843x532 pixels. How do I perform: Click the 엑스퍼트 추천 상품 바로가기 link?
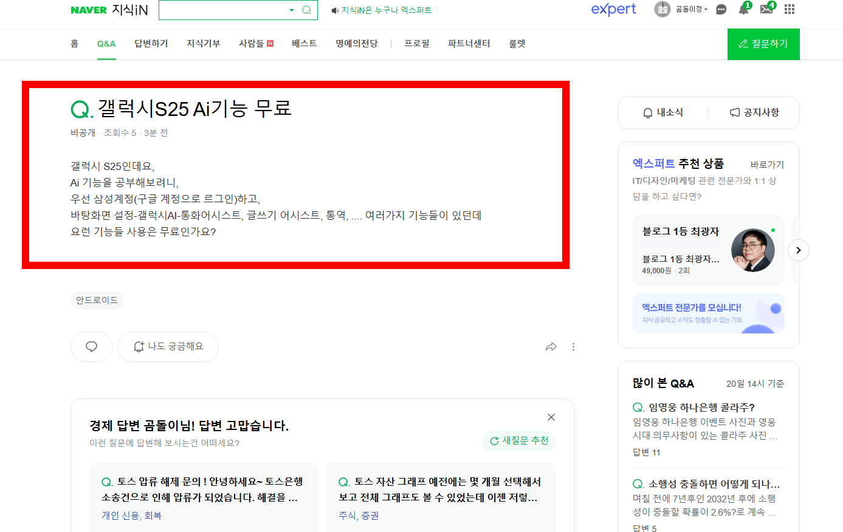(767, 165)
